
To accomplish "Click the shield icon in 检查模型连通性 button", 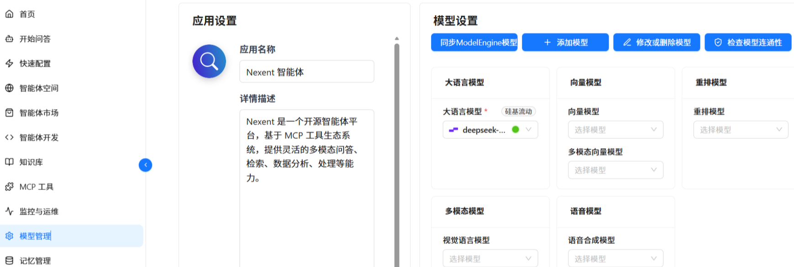I will [x=718, y=42].
